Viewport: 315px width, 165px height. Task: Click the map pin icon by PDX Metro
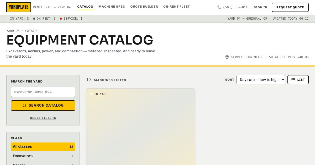(227, 57)
